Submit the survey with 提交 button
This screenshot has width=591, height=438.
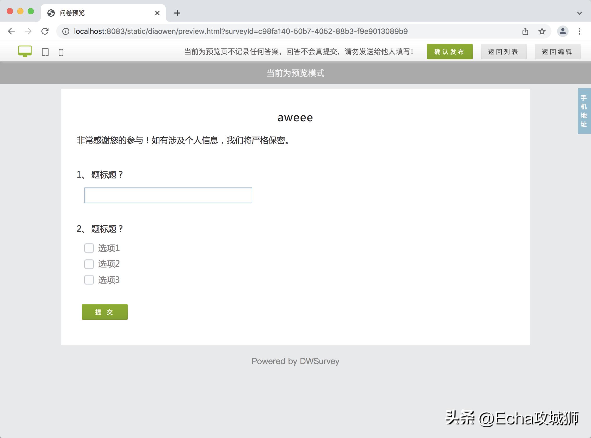coord(104,312)
